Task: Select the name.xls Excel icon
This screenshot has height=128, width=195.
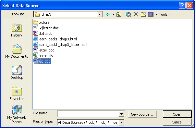Action: pos(36,55)
